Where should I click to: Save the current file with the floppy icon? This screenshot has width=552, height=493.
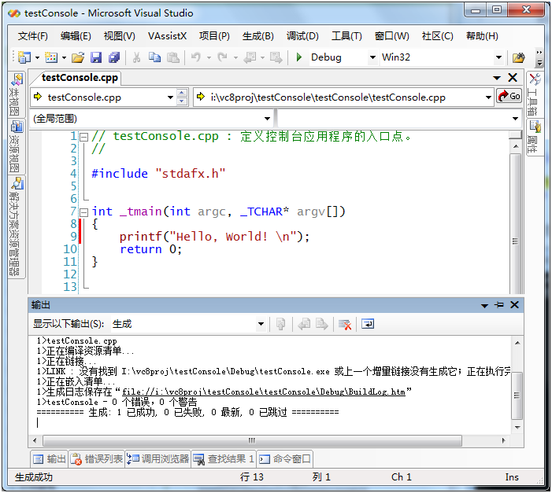tap(96, 57)
